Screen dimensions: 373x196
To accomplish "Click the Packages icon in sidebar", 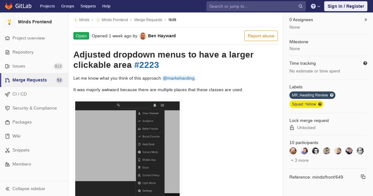I will [7, 122].
